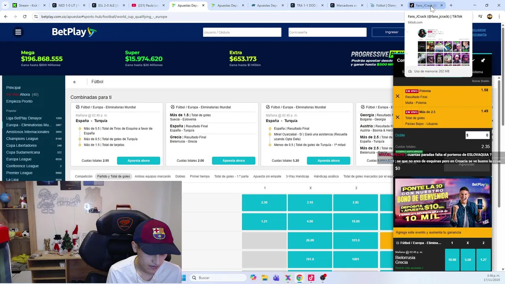
Task: Open File Explorer from the taskbar
Action: coord(265,278)
